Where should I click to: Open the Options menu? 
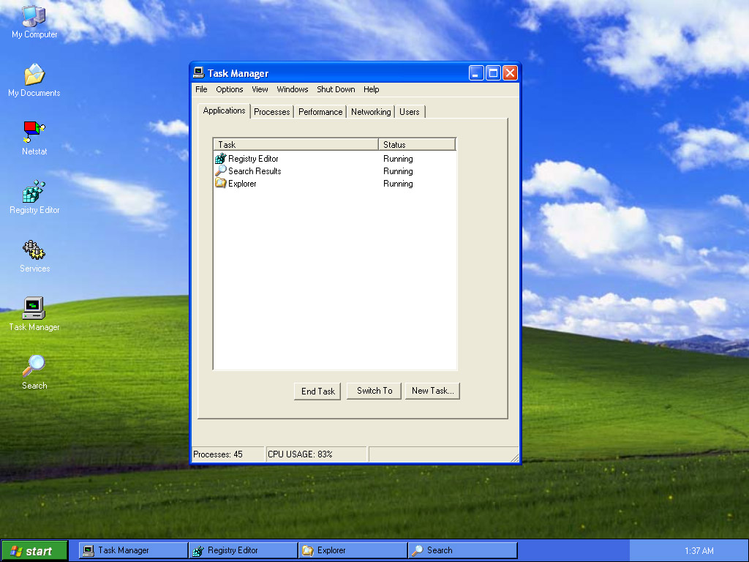point(229,89)
